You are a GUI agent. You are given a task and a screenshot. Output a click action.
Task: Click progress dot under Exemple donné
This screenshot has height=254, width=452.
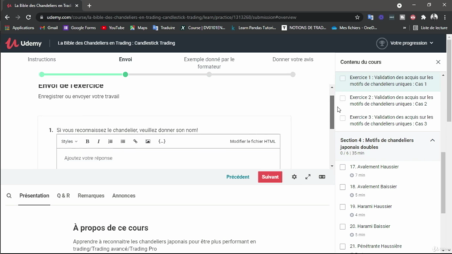209,75
